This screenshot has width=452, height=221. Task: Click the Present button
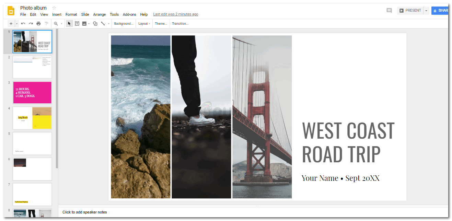[410, 11]
